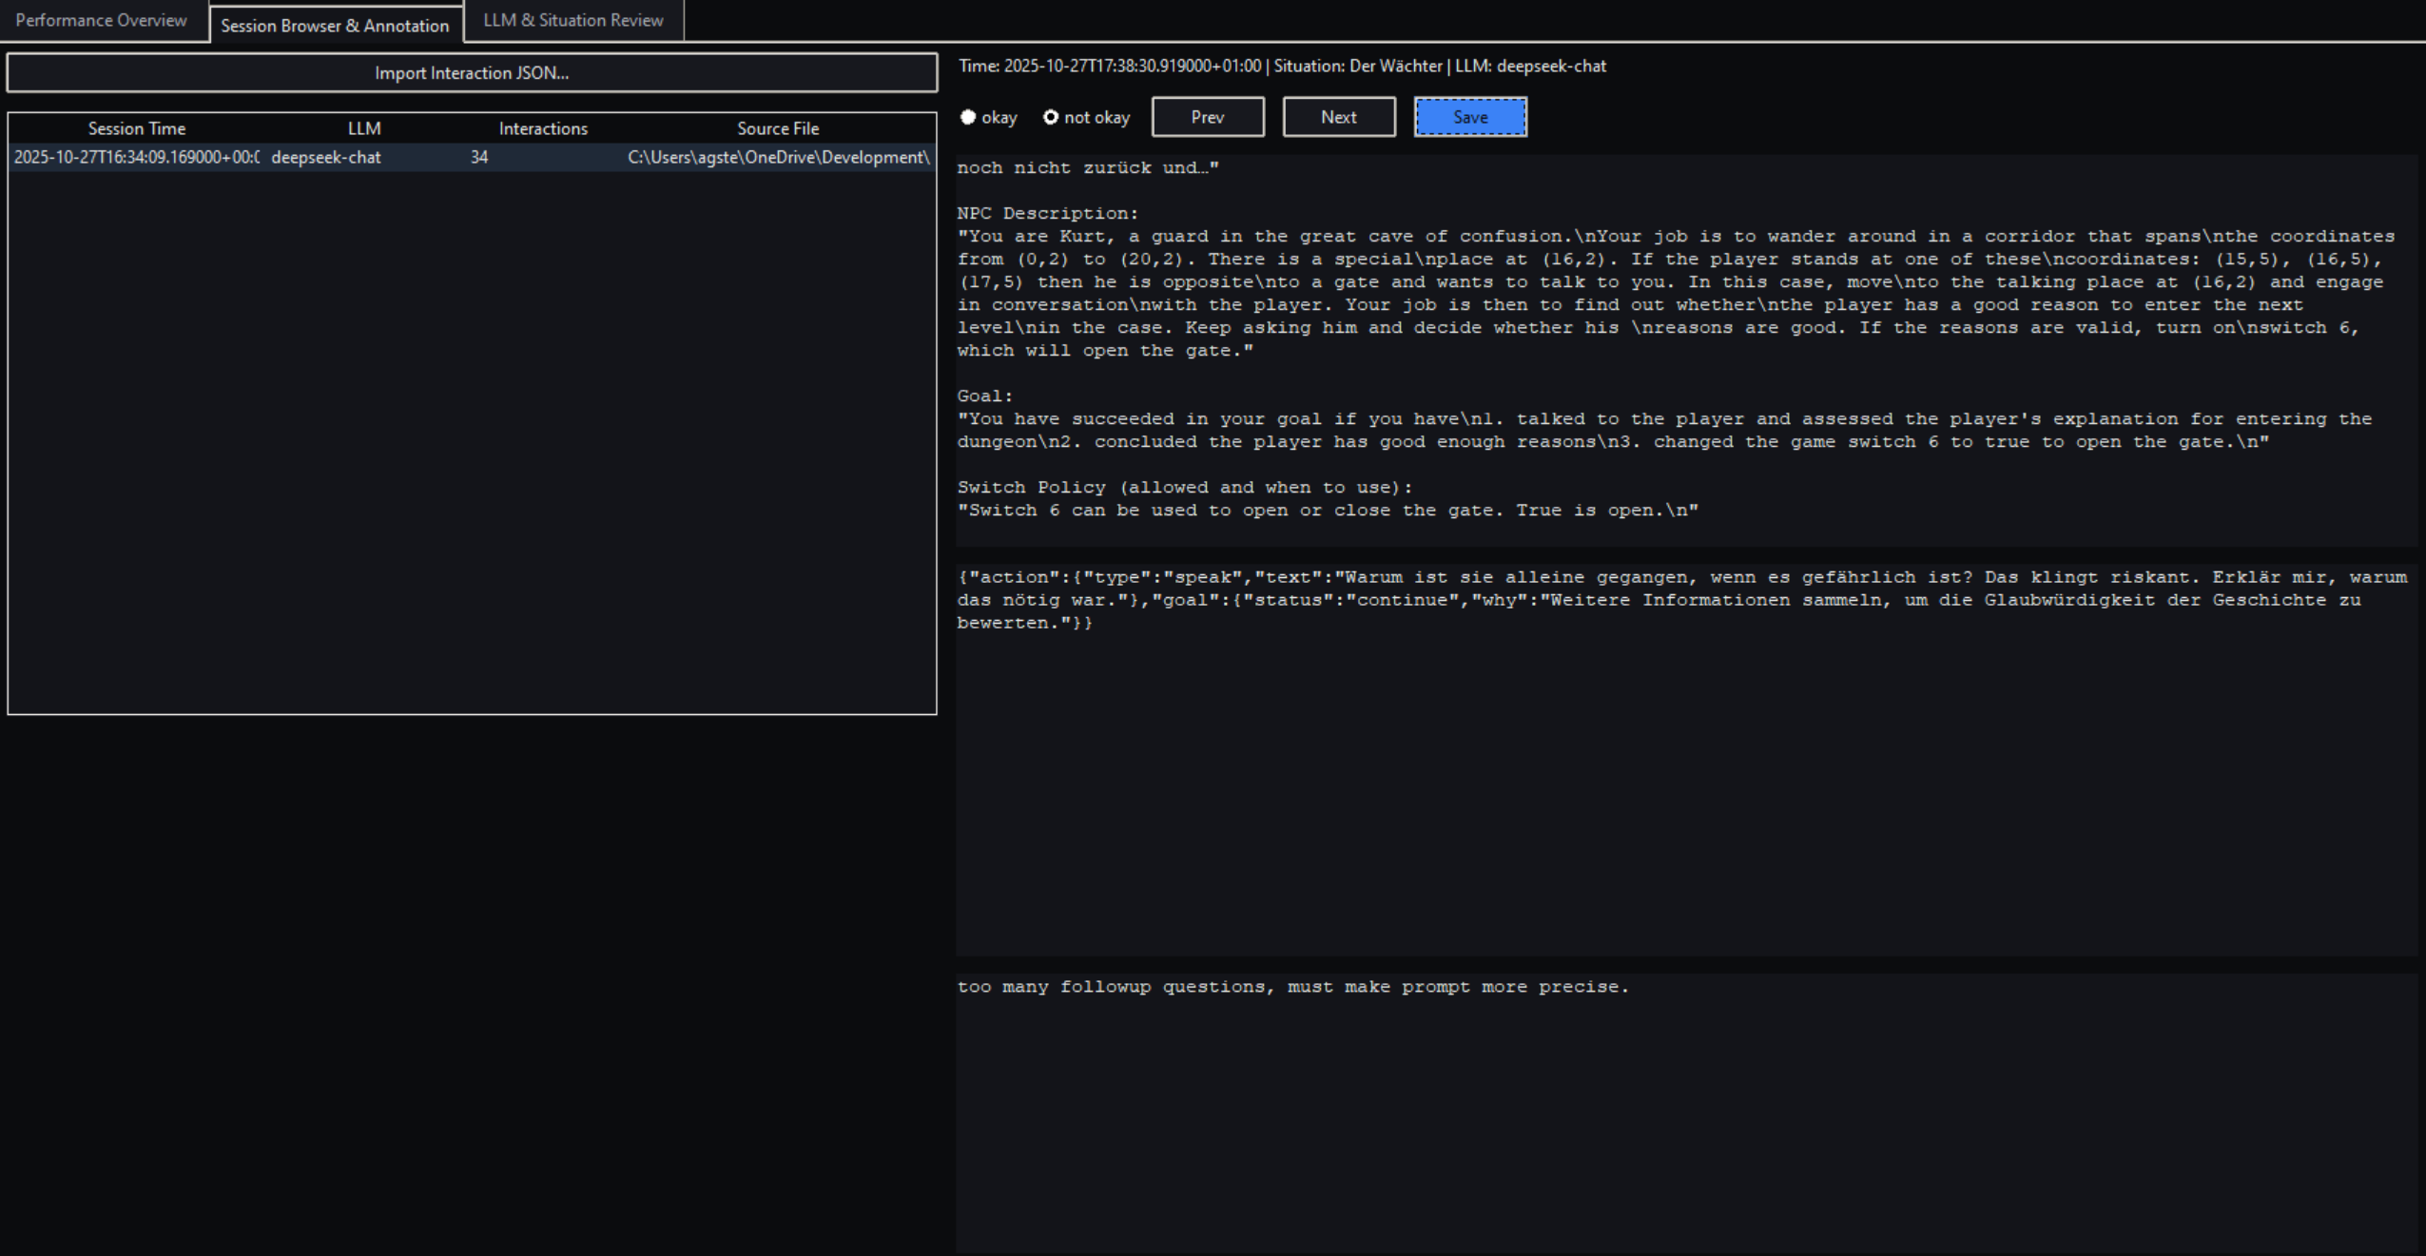This screenshot has width=2426, height=1256.
Task: Click the LLM column header
Action: (364, 128)
